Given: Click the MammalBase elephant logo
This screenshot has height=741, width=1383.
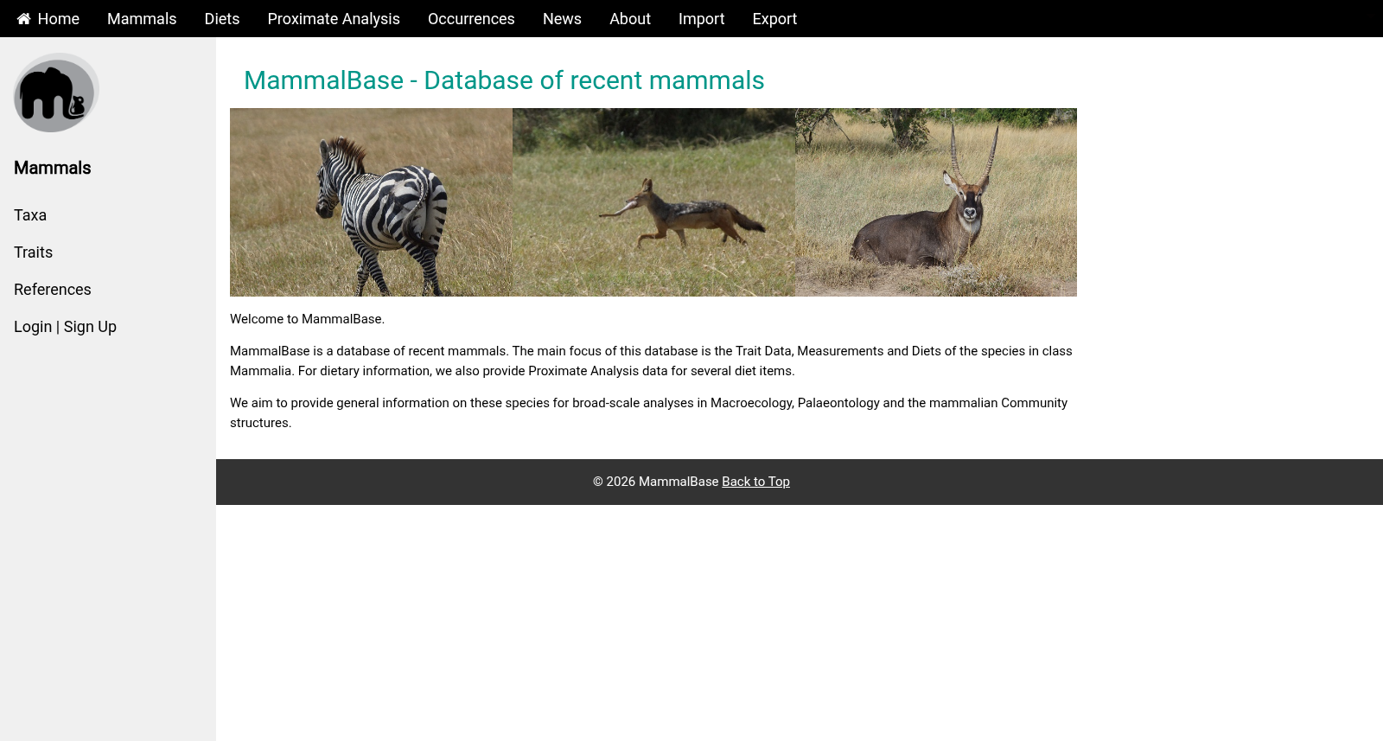Looking at the screenshot, I should click(x=56, y=93).
